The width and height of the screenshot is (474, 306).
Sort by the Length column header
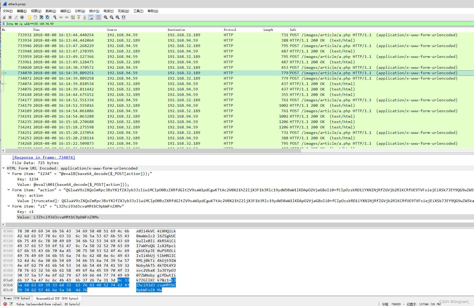pyautogui.click(x=276, y=30)
